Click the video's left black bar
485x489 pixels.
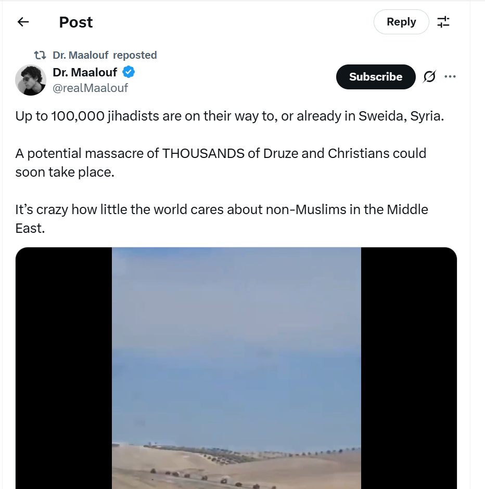pos(63,364)
